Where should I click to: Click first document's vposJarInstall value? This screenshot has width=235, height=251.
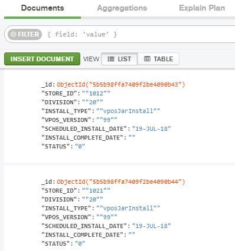[x=128, y=111]
